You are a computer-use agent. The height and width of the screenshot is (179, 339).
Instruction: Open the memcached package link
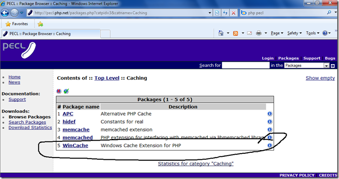click(x=78, y=138)
